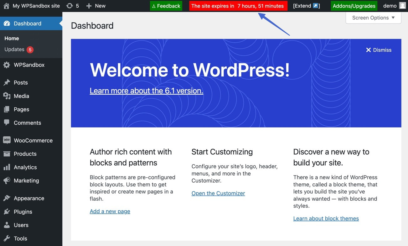This screenshot has width=408, height=246.
Task: Click the Addons/Upgrades button
Action: (x=354, y=5)
